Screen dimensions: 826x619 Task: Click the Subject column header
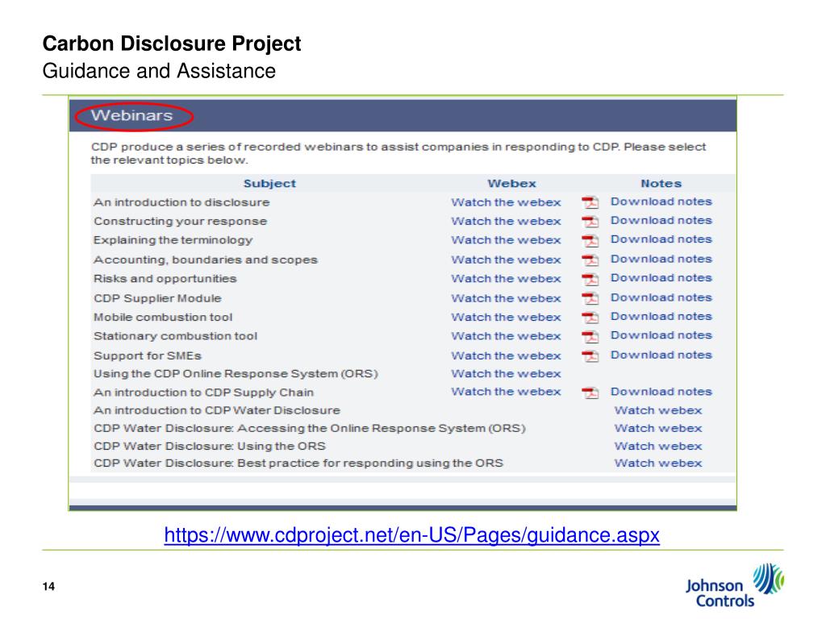pos(269,183)
